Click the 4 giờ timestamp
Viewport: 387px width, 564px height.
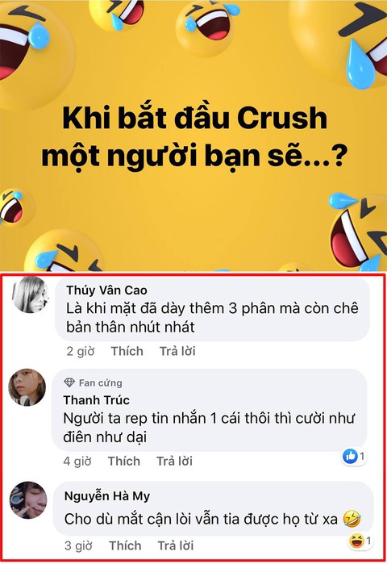[77, 462]
